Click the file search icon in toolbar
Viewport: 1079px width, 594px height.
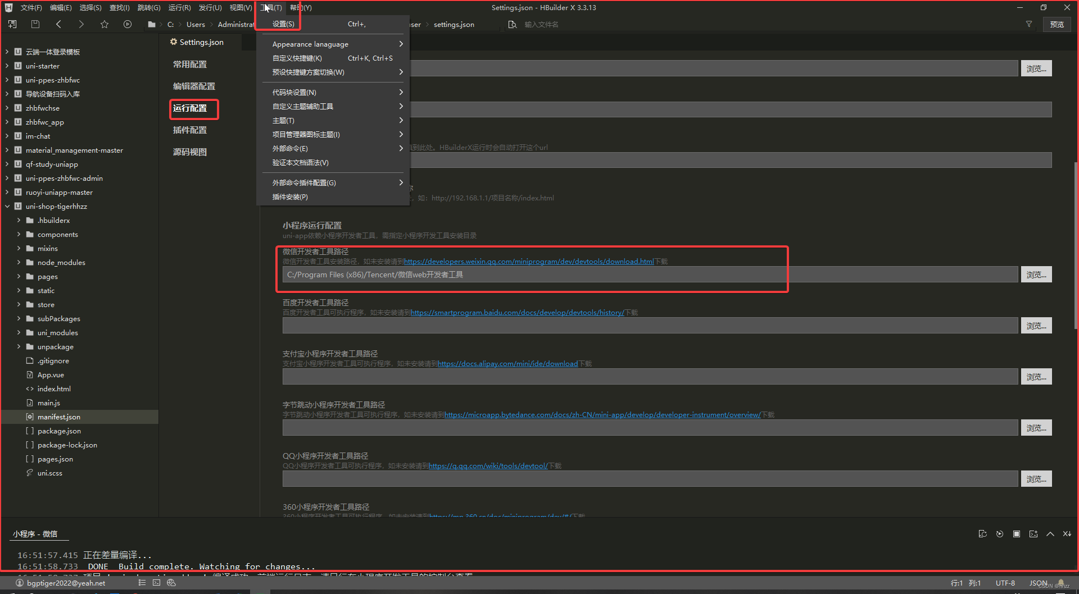pyautogui.click(x=512, y=24)
